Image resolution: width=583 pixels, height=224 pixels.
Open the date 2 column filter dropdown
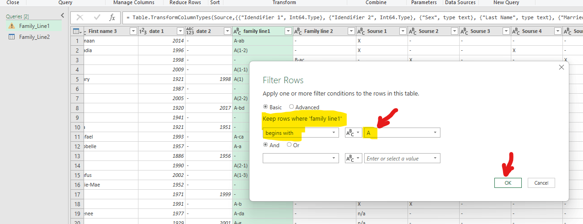coord(227,31)
